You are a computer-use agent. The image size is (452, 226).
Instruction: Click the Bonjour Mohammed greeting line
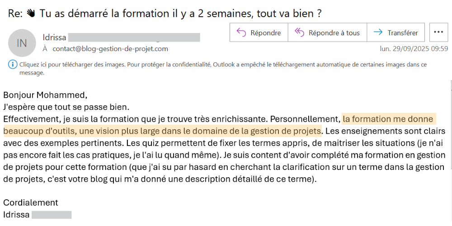click(x=45, y=95)
